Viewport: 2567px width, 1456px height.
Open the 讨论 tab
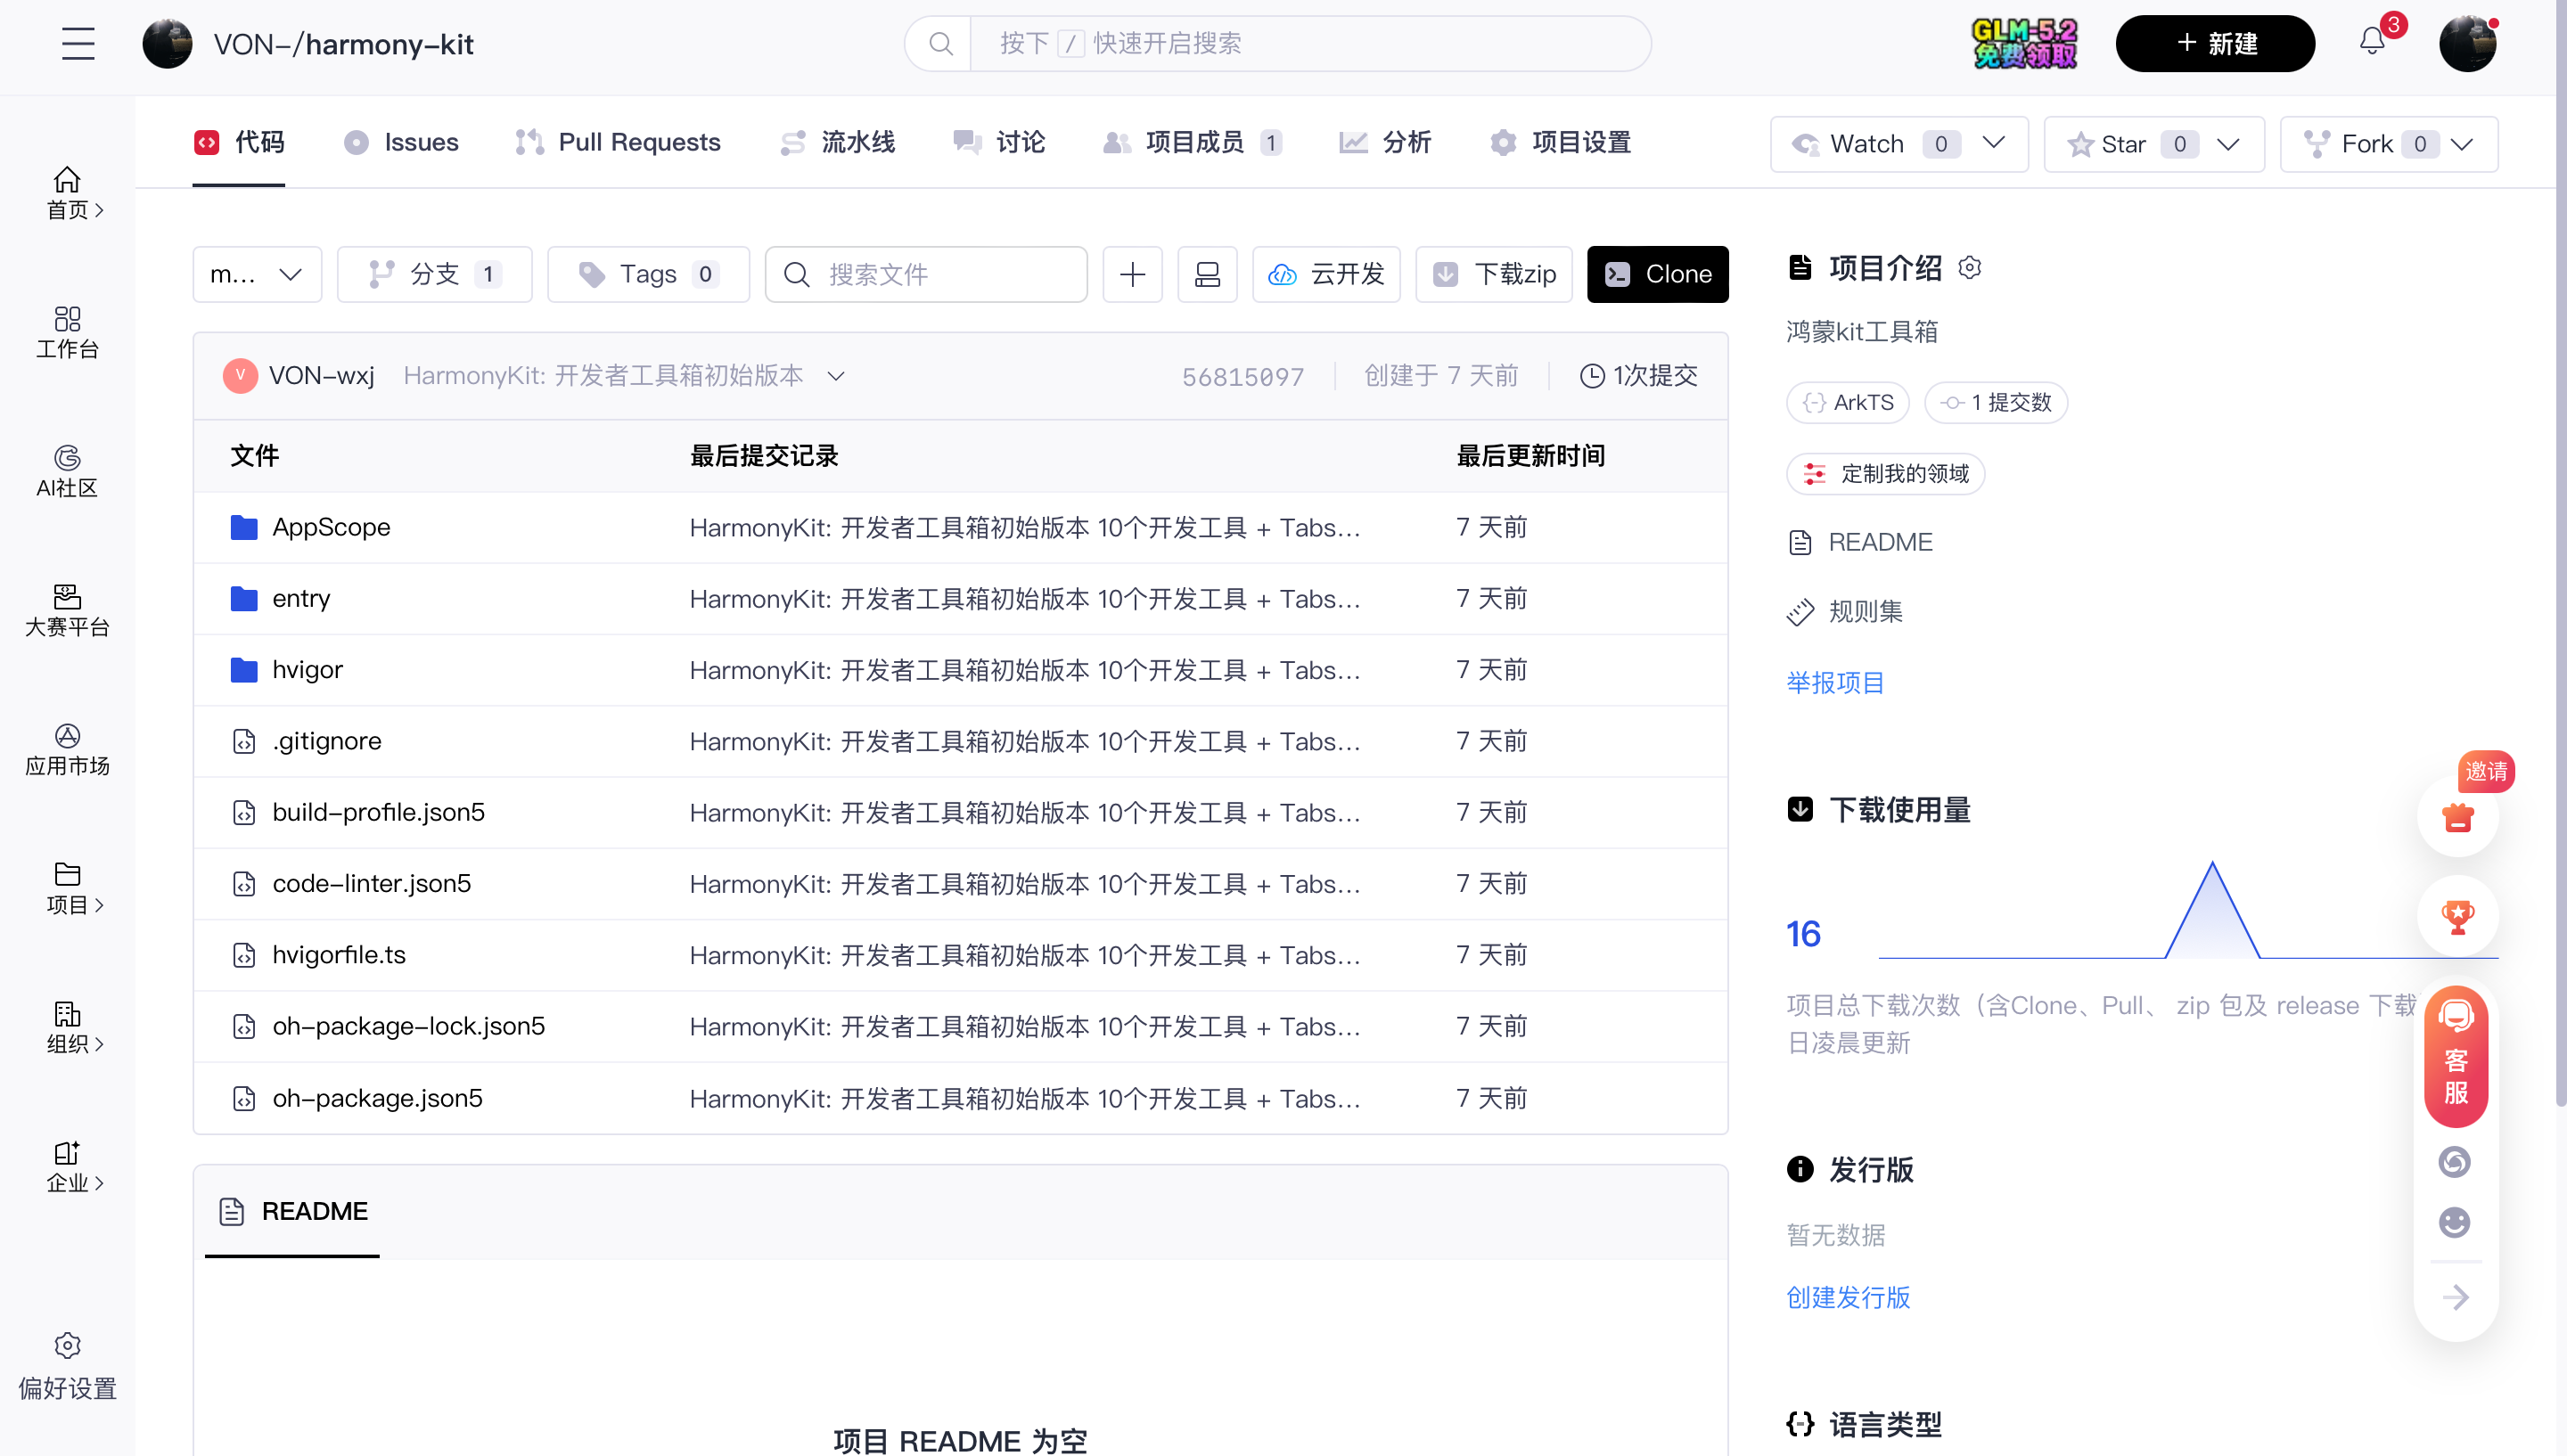(999, 142)
